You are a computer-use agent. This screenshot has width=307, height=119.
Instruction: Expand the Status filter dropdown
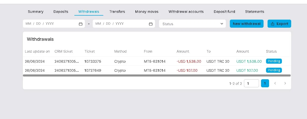click(192, 24)
